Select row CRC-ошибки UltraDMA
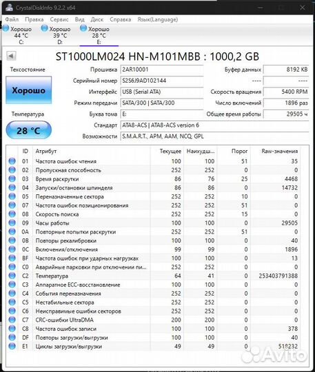The image size is (315, 372). [153, 320]
